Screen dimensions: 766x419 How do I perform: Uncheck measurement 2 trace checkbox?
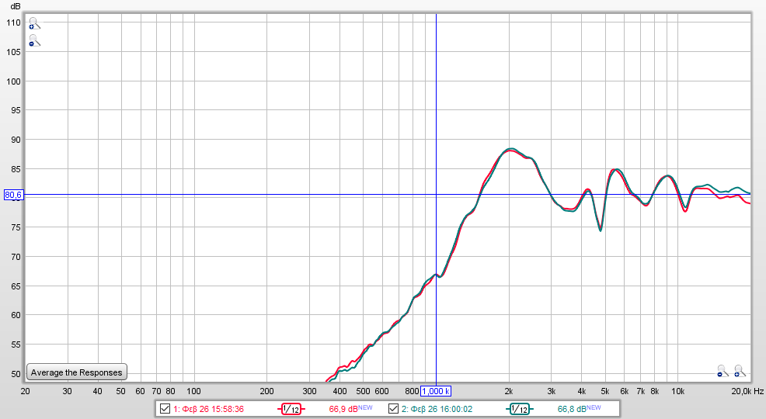[x=393, y=409]
